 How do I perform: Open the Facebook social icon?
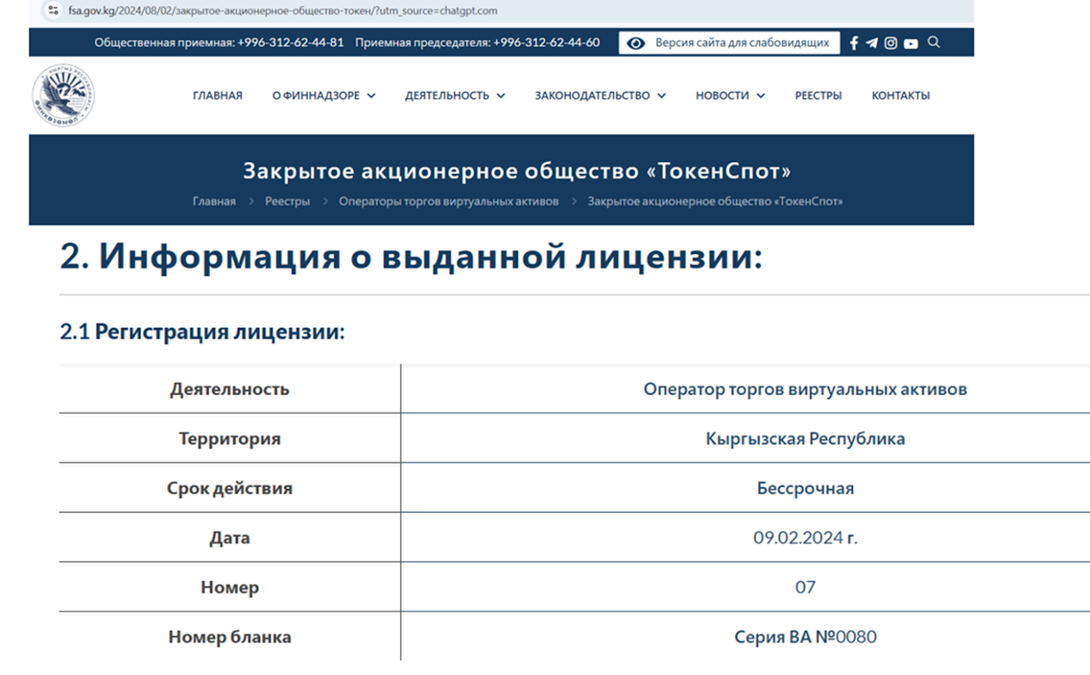[854, 43]
